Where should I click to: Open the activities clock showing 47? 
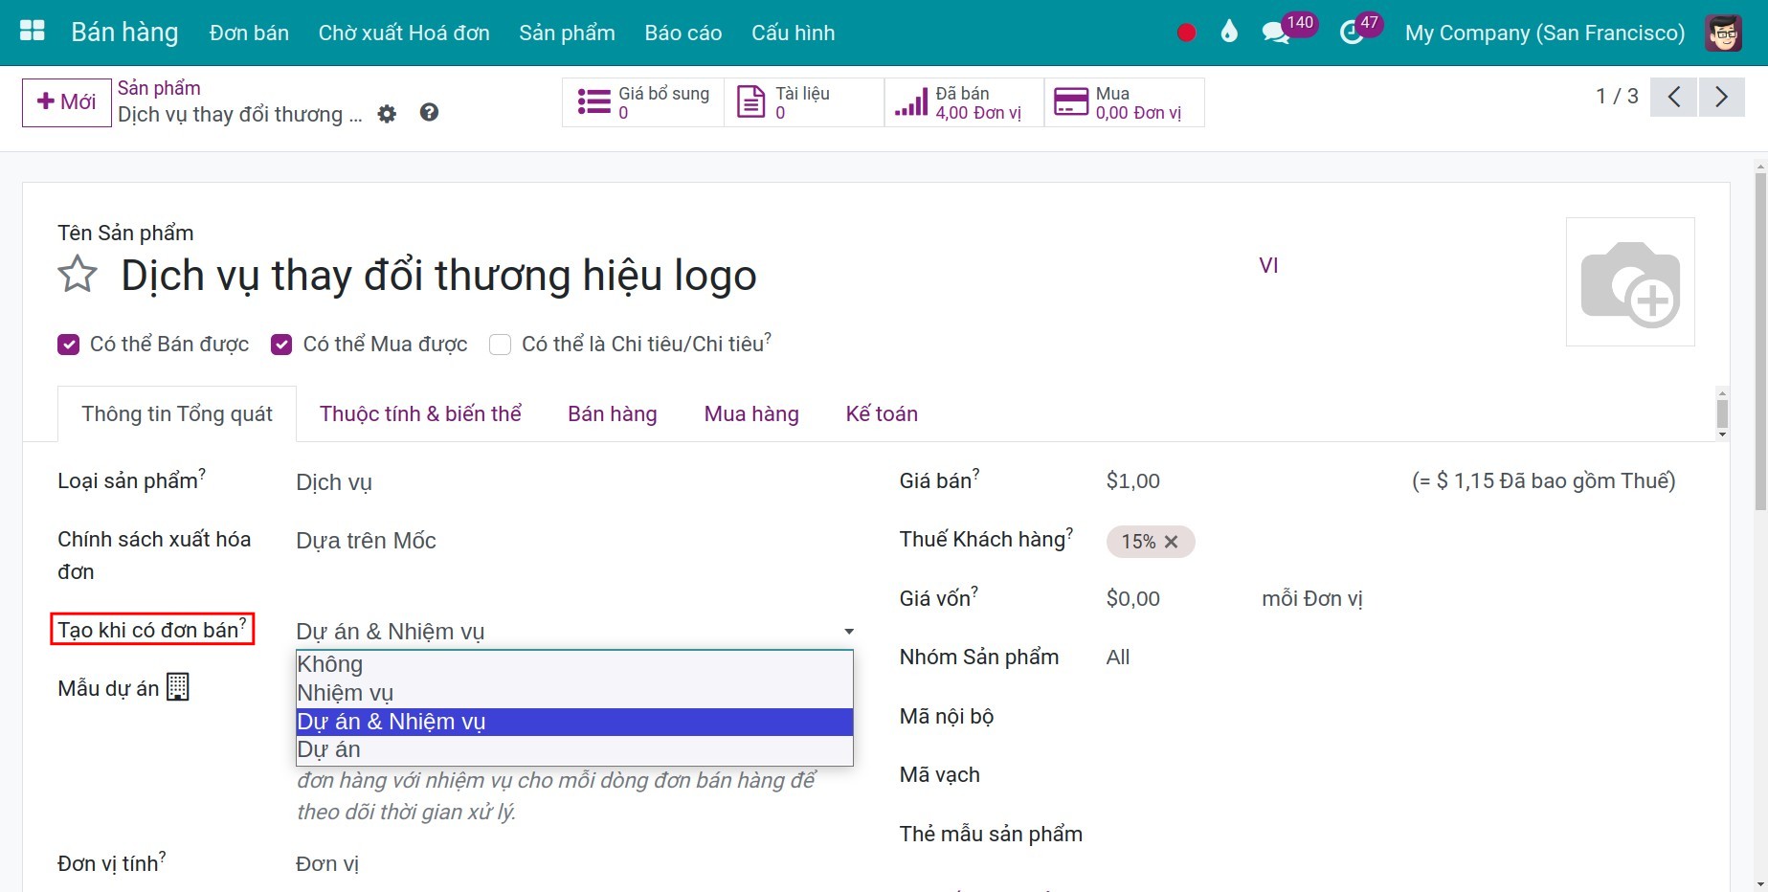coord(1351,33)
